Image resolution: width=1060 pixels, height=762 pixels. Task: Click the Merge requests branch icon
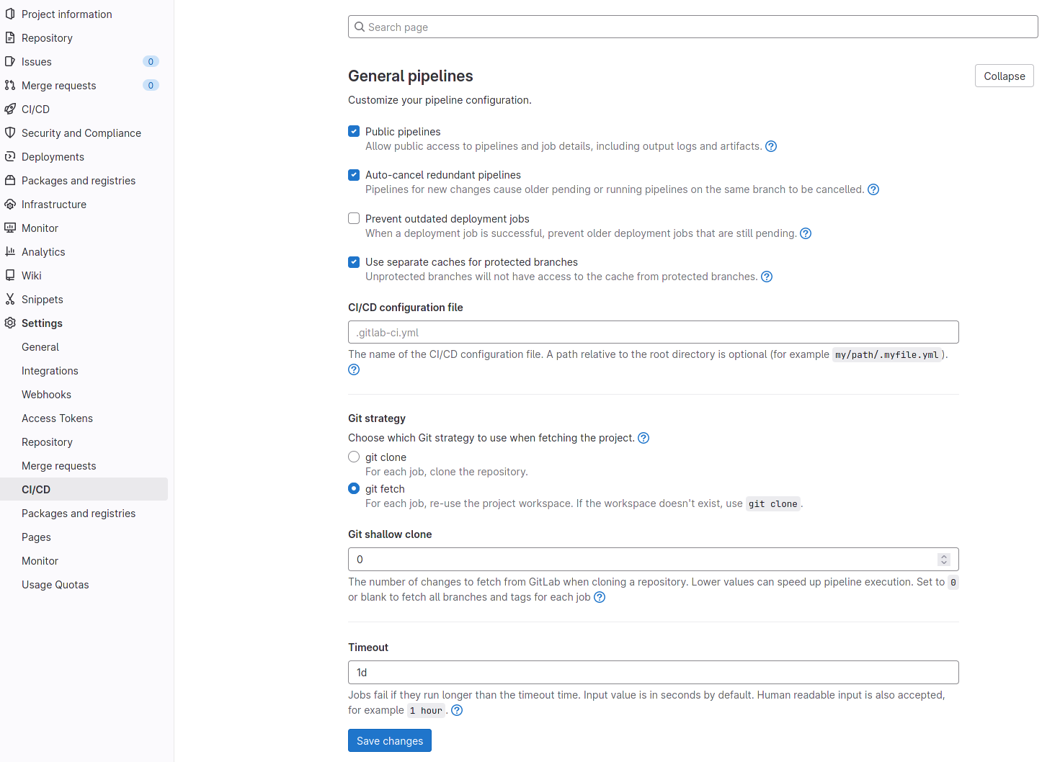(x=10, y=85)
